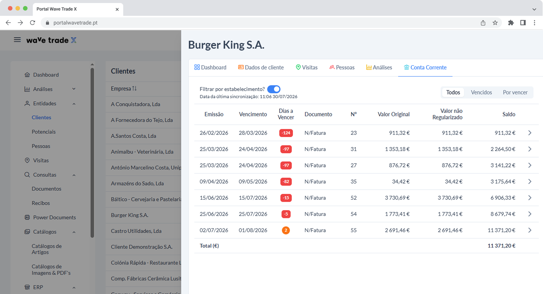Click the Visitas location pin icon in sidebar
The height and width of the screenshot is (294, 543).
[x=27, y=160]
